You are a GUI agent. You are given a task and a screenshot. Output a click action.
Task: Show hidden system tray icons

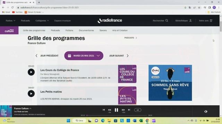(x=188, y=121)
